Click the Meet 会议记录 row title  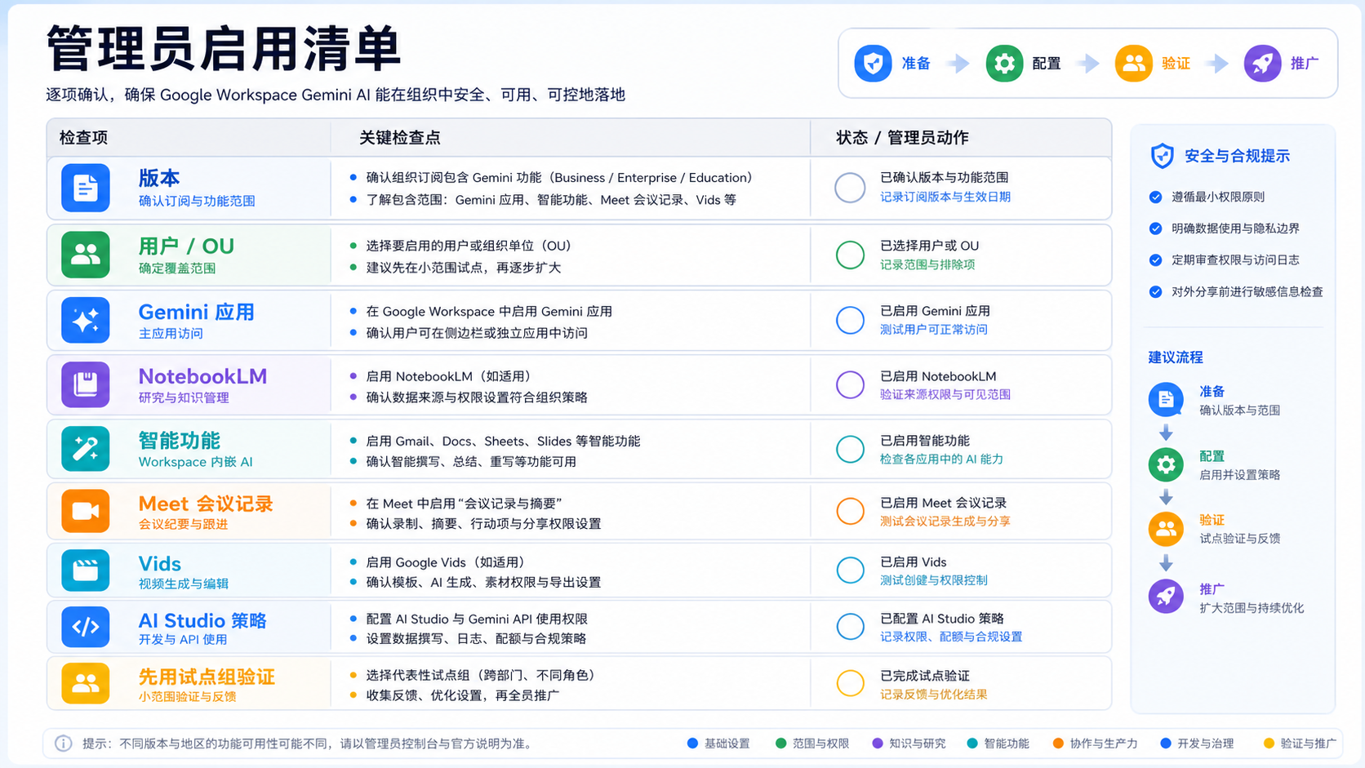(206, 504)
